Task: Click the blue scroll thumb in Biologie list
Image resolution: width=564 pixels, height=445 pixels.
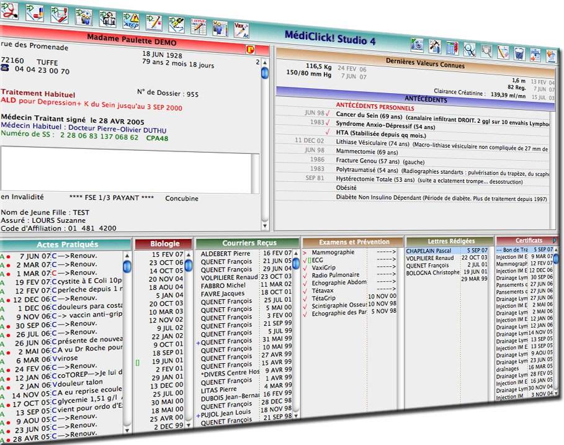Action: 189,266
